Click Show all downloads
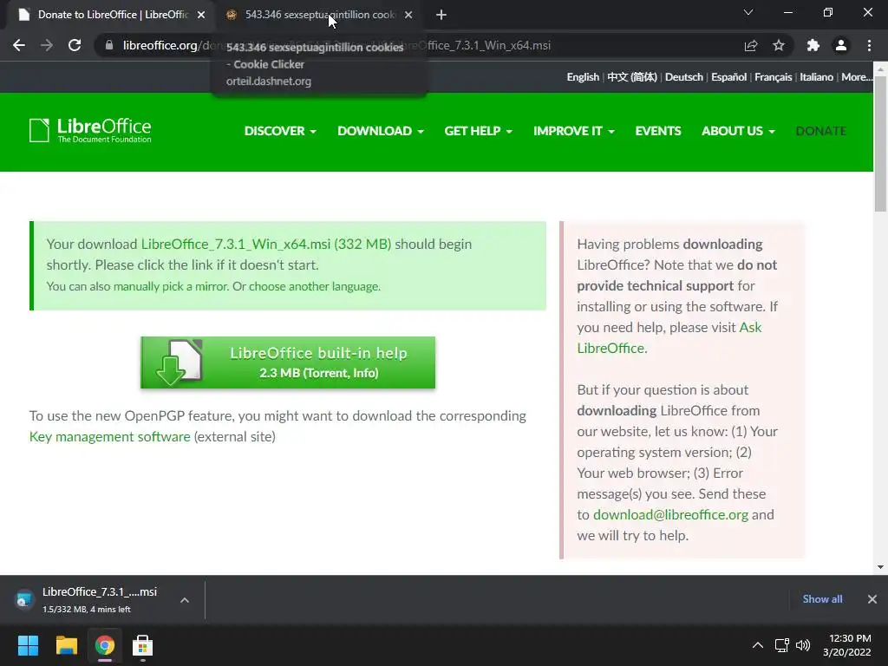Viewport: 888px width, 666px height. tap(822, 599)
